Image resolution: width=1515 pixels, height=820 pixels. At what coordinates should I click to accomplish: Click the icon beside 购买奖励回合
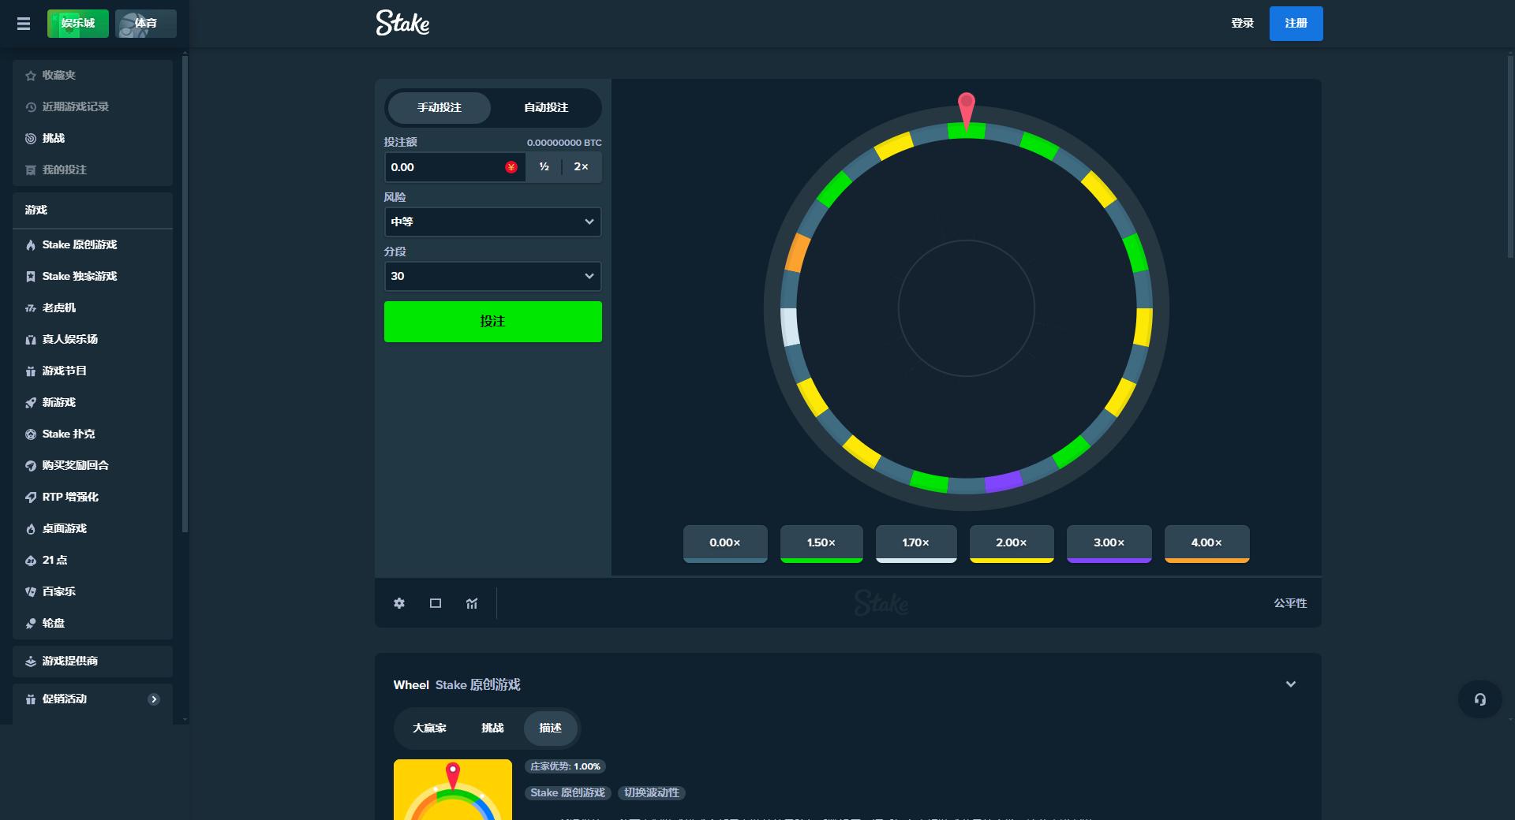31,466
